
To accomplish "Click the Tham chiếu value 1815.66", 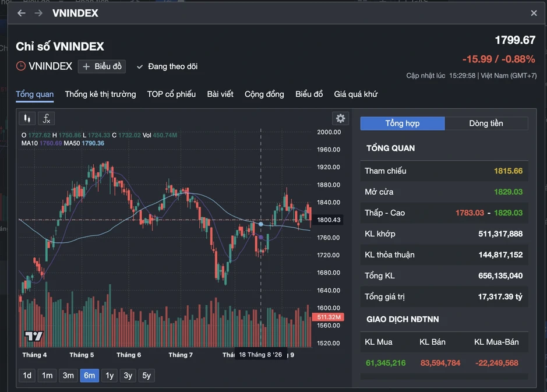I will pyautogui.click(x=509, y=171).
